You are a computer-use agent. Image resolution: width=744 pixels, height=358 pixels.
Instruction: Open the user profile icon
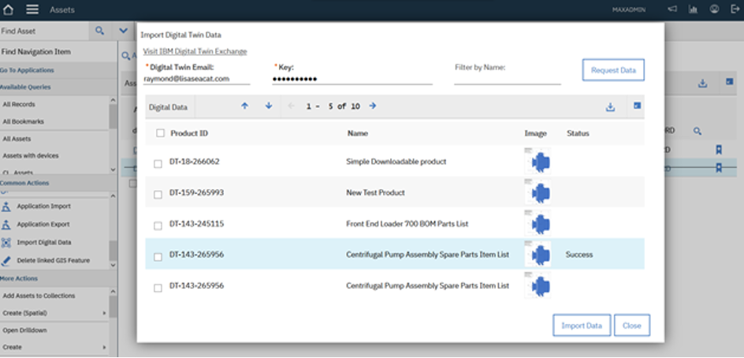click(714, 9)
